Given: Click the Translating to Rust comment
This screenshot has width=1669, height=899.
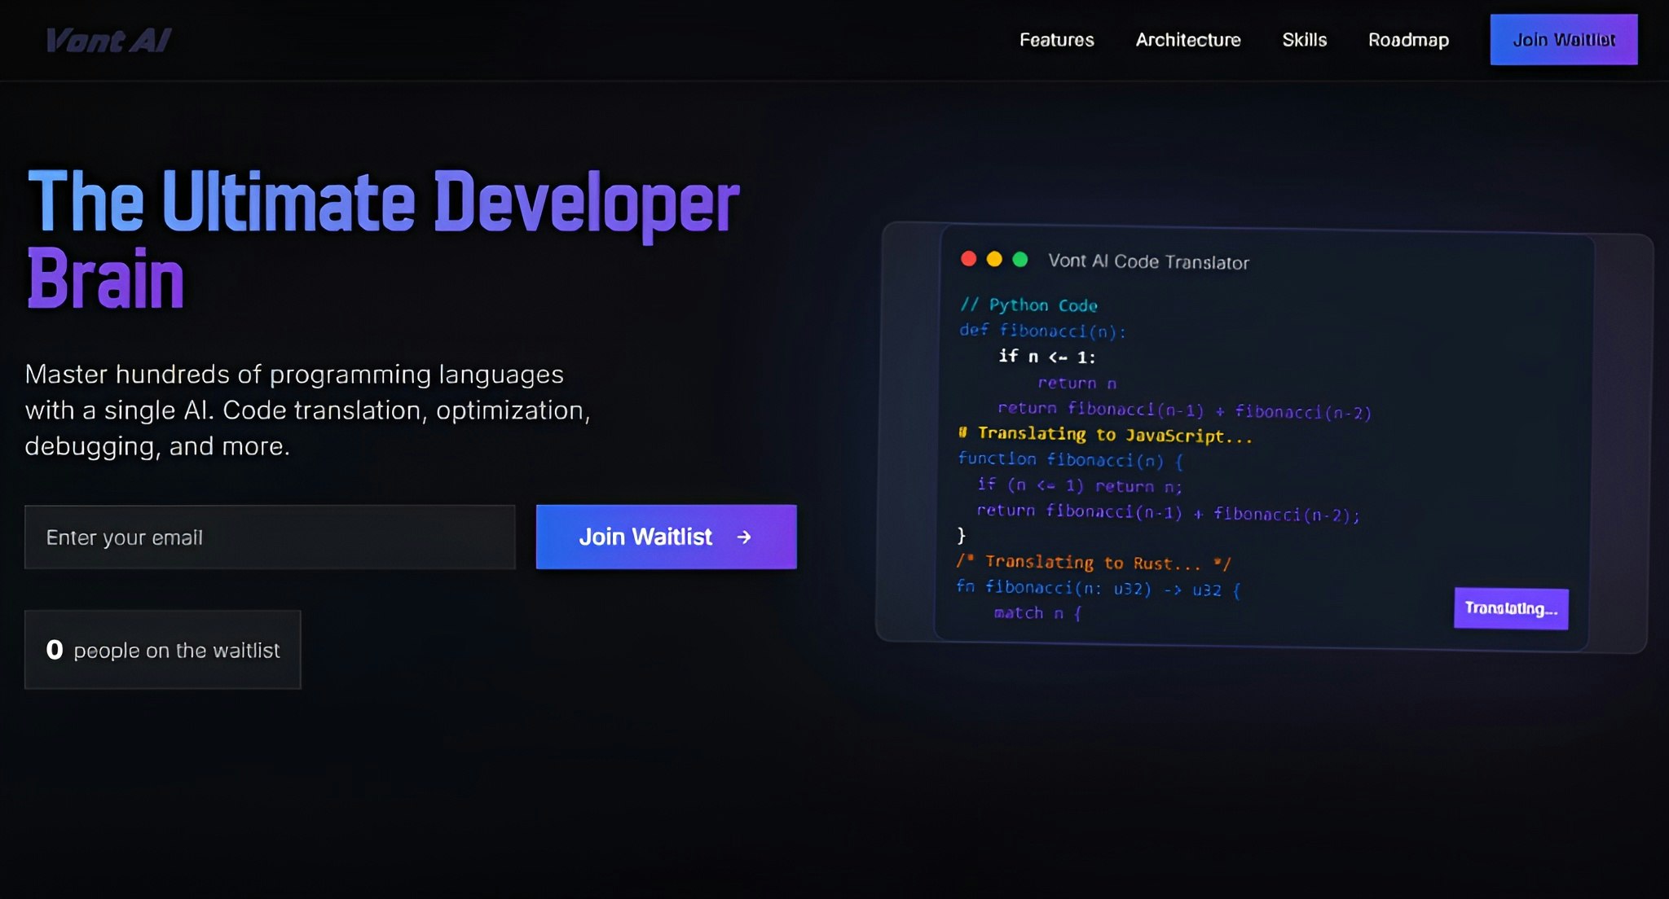Looking at the screenshot, I should (x=1092, y=563).
